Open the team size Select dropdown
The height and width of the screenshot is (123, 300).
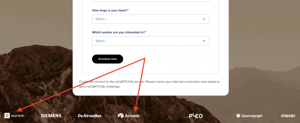(151, 19)
